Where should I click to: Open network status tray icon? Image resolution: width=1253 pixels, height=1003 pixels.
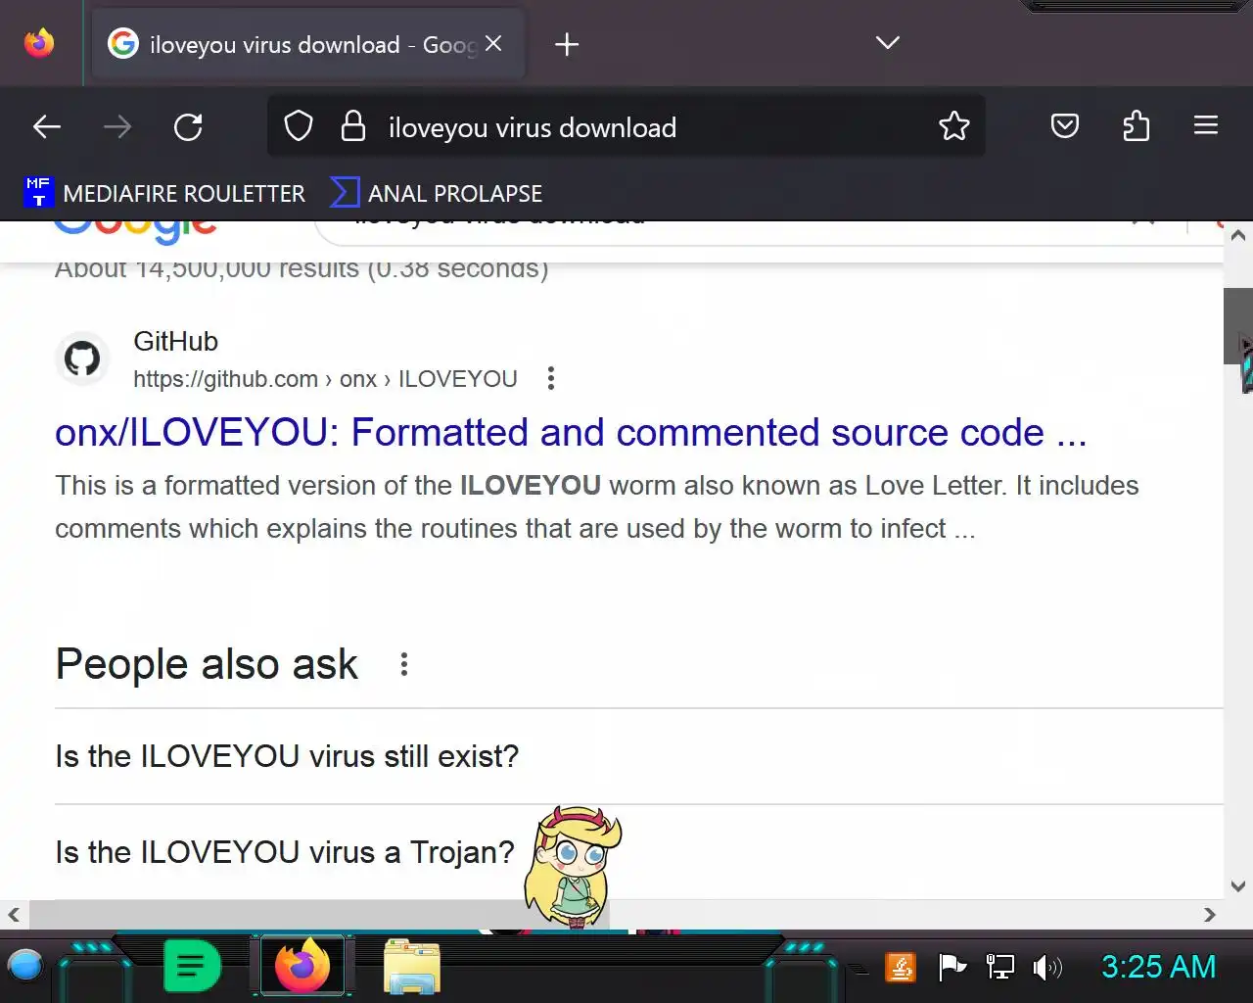(x=999, y=968)
